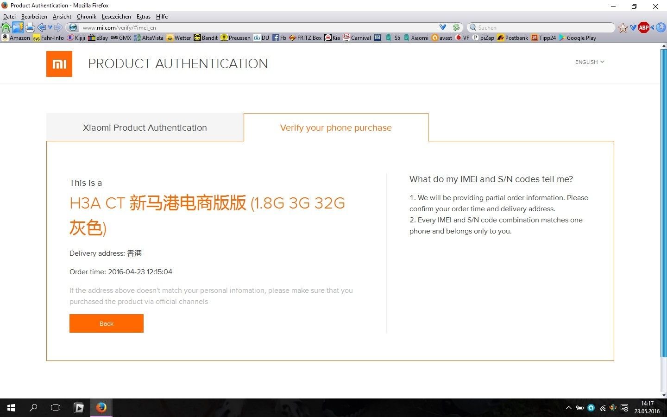Viewport: 667px width, 417px height.
Task: Click the blue globe icon at toolbar end
Action: pos(661,27)
